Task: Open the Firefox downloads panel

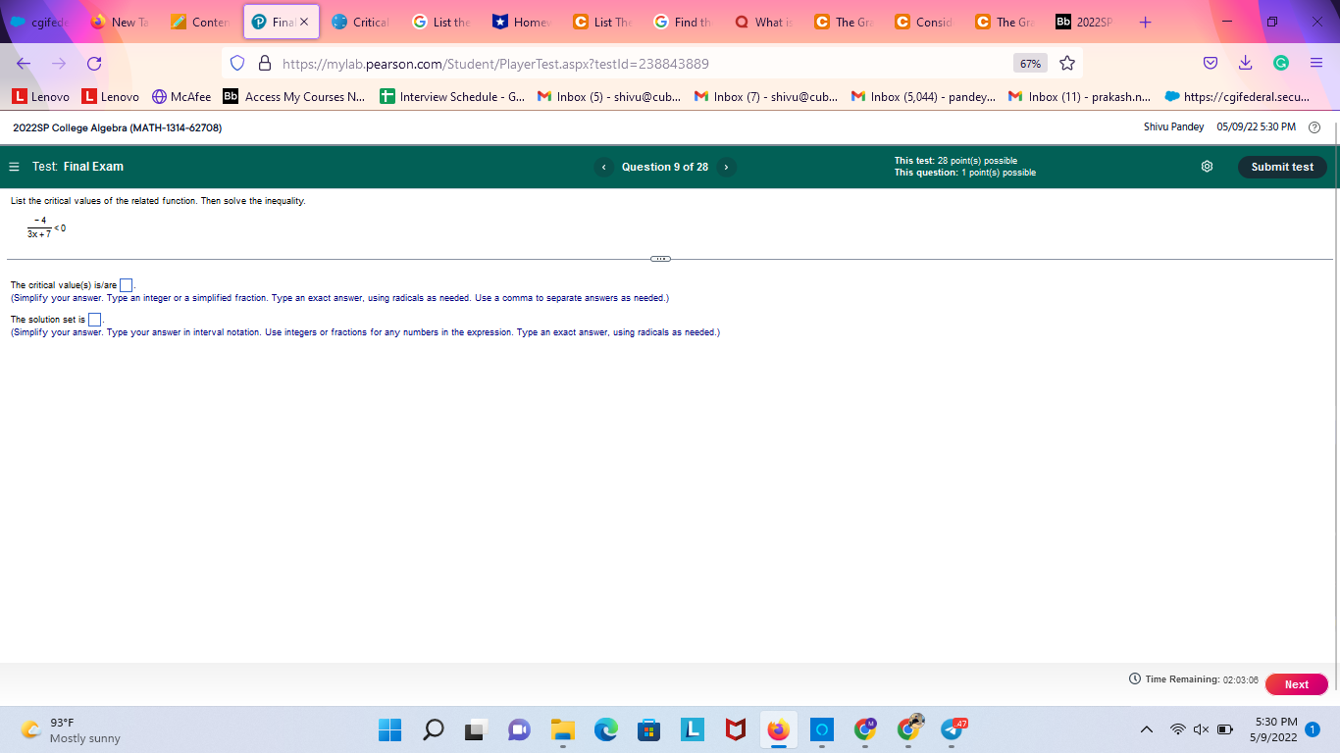Action: (1245, 64)
